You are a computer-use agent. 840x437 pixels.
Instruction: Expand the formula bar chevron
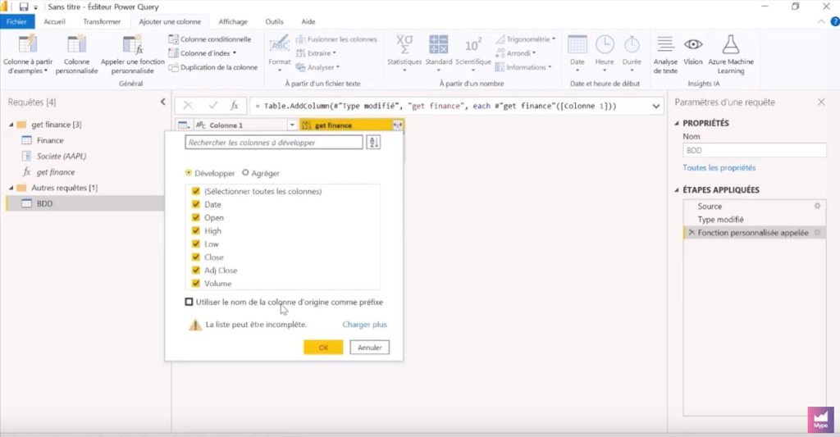point(655,106)
